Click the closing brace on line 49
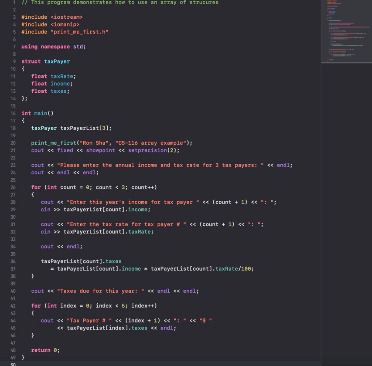This screenshot has width=372, height=366. coord(23,357)
